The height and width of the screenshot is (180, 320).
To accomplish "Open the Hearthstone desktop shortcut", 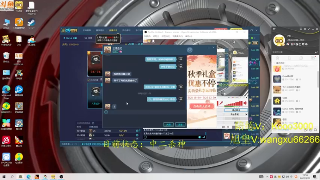I will tap(19, 108).
